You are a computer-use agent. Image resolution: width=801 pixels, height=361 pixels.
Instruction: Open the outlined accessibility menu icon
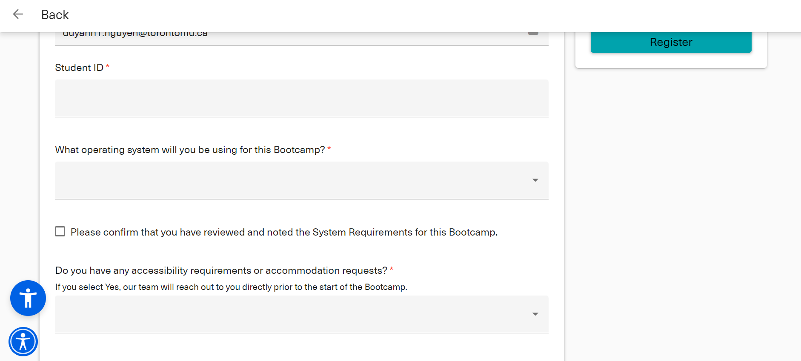click(23, 341)
